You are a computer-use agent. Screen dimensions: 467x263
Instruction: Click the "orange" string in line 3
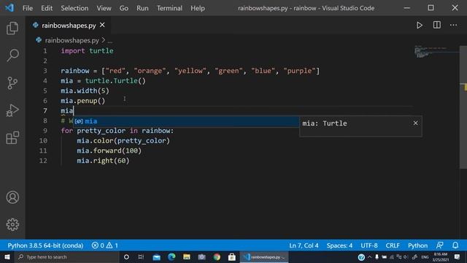coord(150,71)
